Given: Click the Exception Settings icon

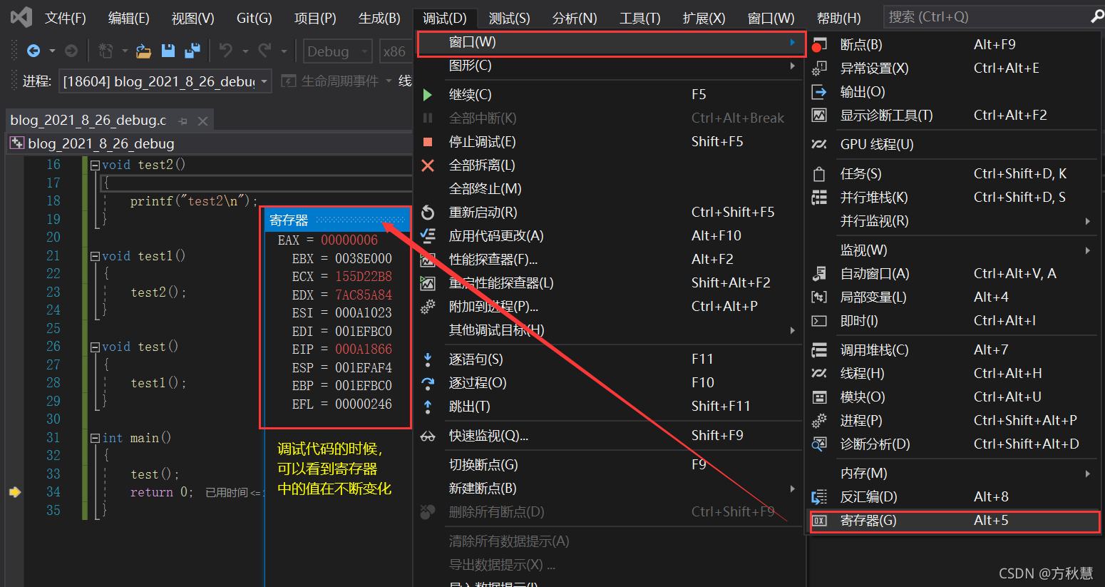Looking at the screenshot, I should pos(819,68).
